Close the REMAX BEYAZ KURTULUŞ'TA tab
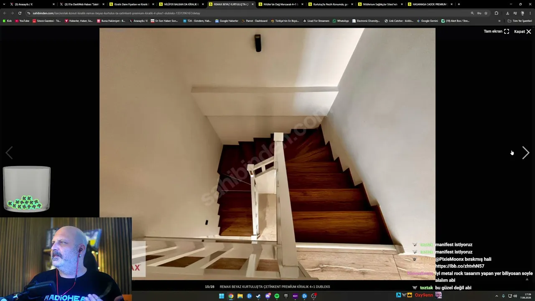This screenshot has width=535, height=301. (252, 4)
